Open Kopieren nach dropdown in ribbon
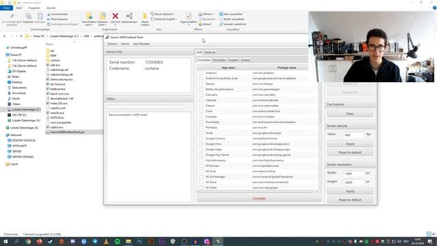Screen dimensions: 437x246 click(x=102, y=19)
